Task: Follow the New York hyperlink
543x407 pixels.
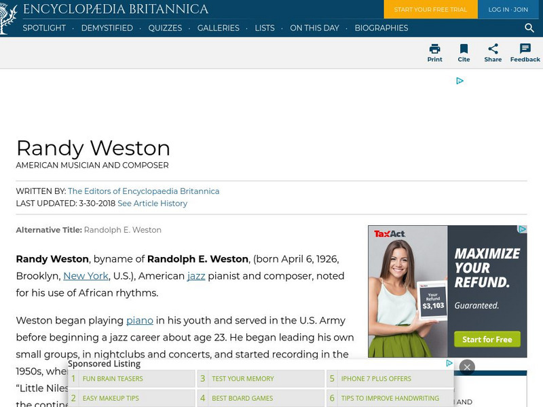Action: [86, 276]
